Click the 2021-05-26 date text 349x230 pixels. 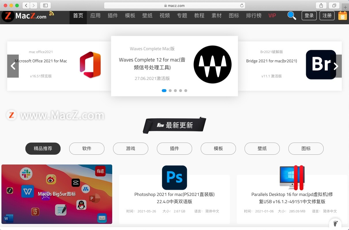[147, 211]
